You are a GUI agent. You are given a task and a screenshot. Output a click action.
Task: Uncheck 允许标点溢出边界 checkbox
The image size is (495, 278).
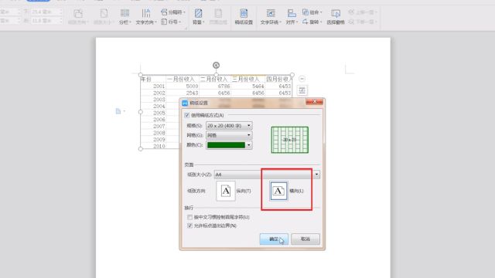189,225
